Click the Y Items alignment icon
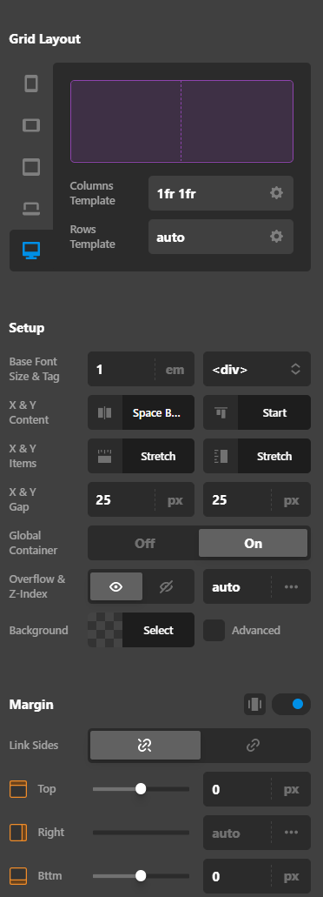The width and height of the screenshot is (323, 897). click(221, 456)
